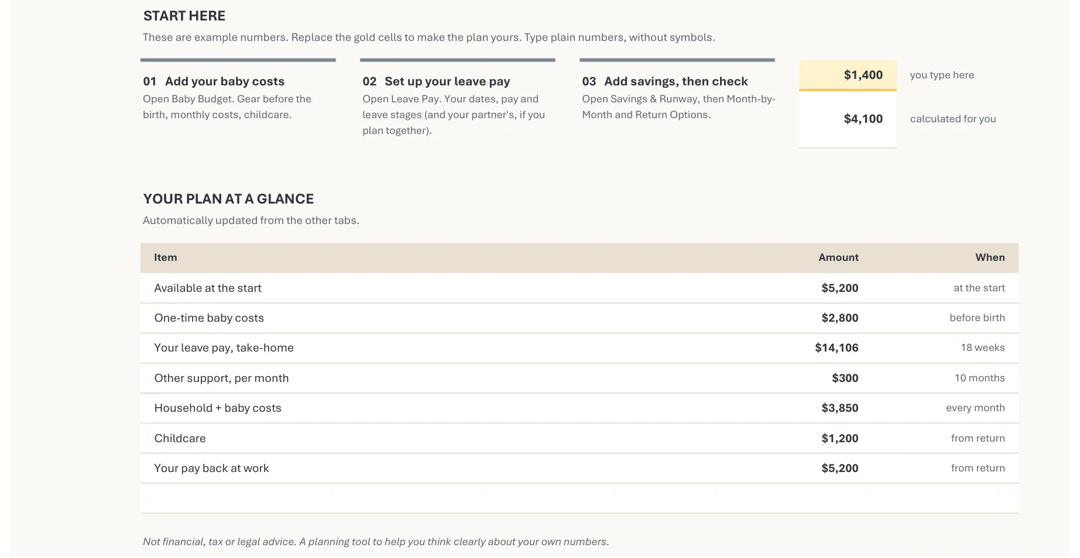Click 'from return' in the Childcare row
This screenshot has height=558, width=1080.
978,438
